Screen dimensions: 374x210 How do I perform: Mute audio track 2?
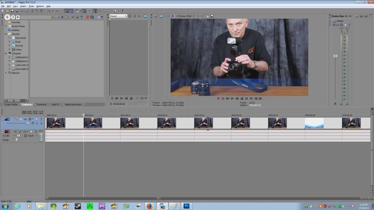pyautogui.click(x=31, y=132)
